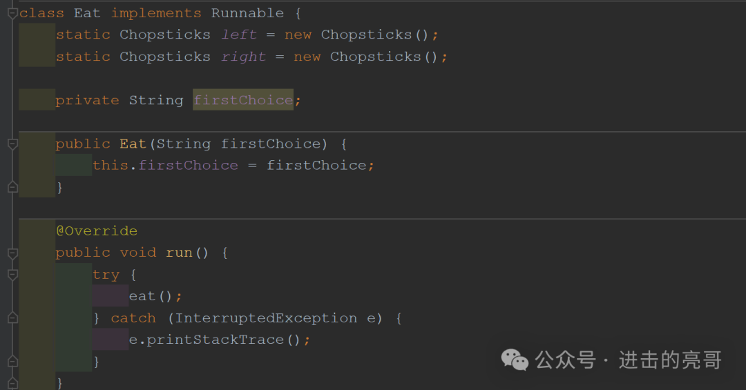The image size is (746, 390).
Task: Click fold marker beside the catch line
Action: tap(12, 318)
